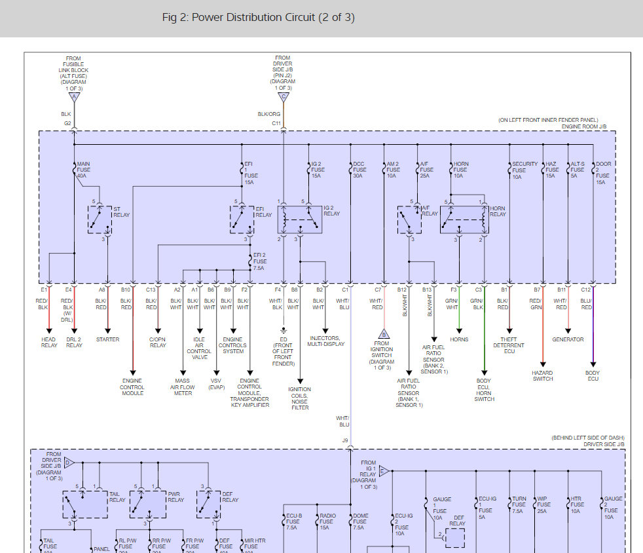The width and height of the screenshot is (643, 553).
Task: Click the 'ALT-S FUSE 5A' label
Action: click(578, 170)
